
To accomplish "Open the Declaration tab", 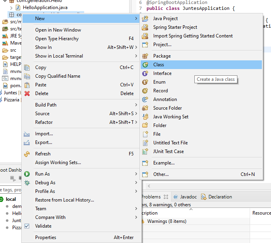I will click(x=216, y=197).
